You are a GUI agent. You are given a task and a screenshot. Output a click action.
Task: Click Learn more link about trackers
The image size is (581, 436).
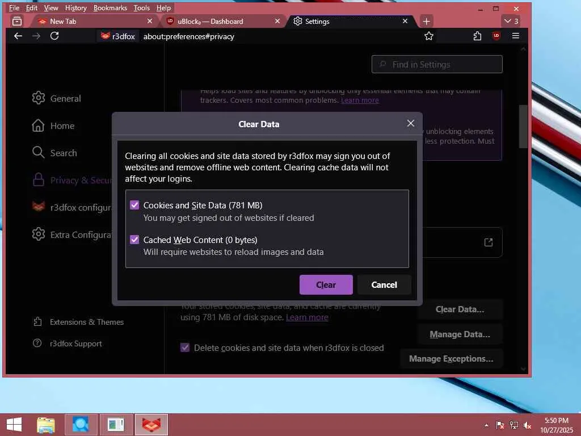tap(359, 100)
